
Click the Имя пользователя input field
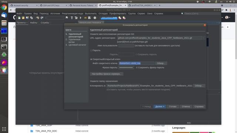click(126, 45)
